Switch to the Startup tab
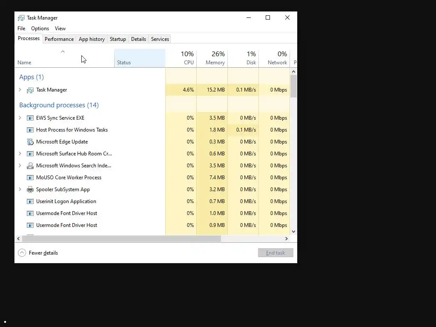 118,39
